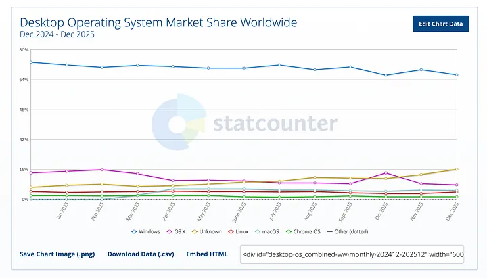Click the statcounter logo watermark

coord(244,123)
